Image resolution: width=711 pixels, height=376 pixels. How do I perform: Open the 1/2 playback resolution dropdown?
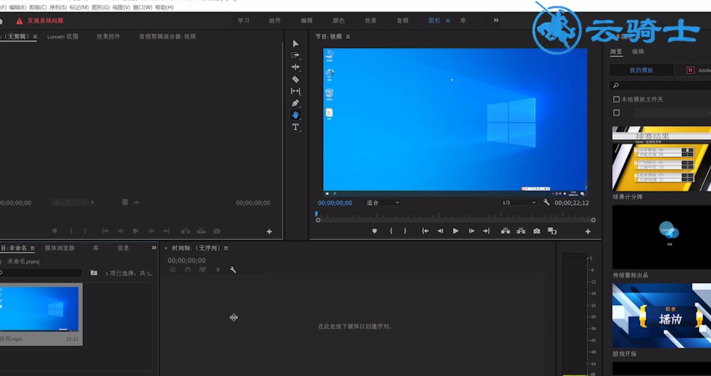[518, 203]
